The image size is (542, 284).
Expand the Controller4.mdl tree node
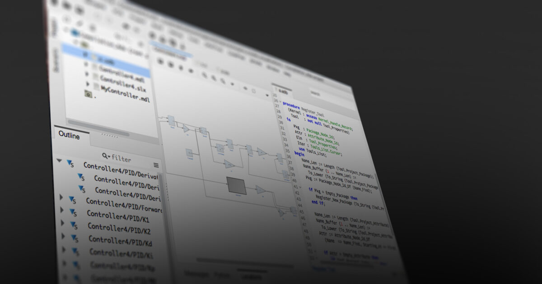tap(86, 64)
